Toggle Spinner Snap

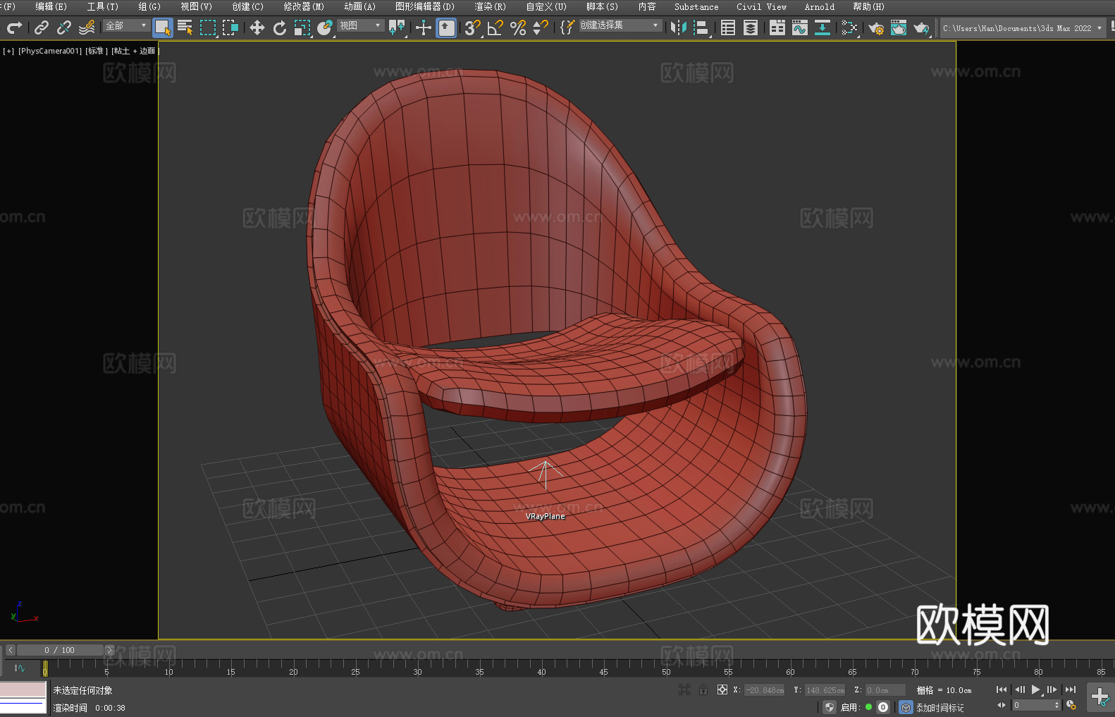[x=541, y=27]
